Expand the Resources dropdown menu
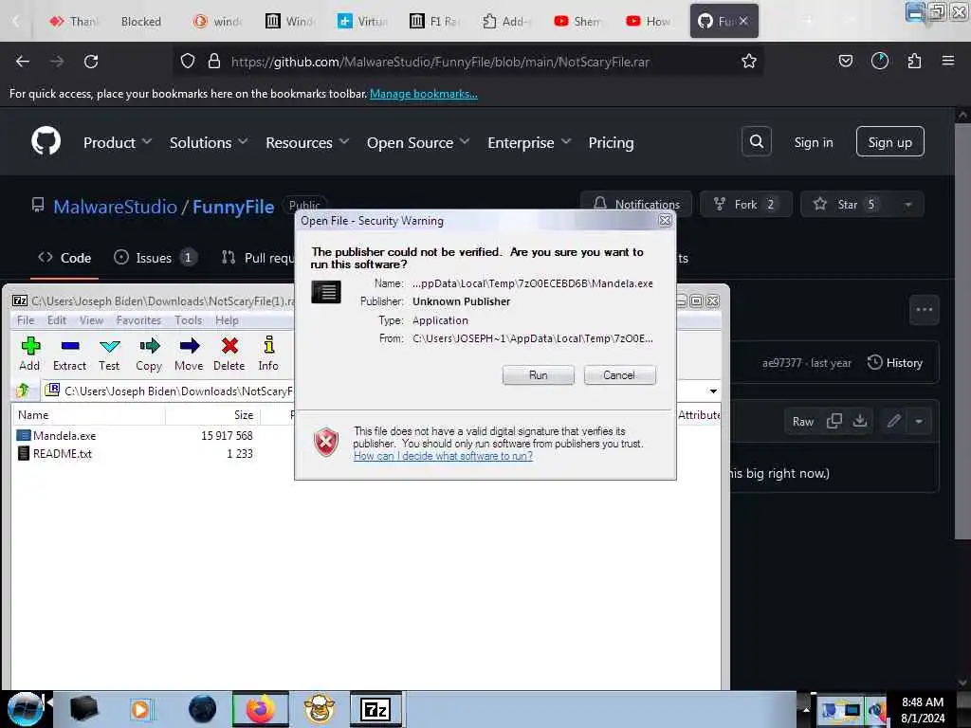 (307, 142)
